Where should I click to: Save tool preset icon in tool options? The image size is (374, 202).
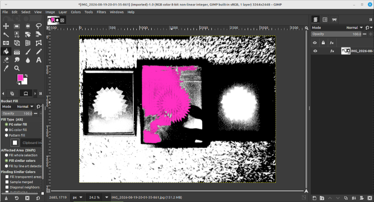[x=6, y=198]
